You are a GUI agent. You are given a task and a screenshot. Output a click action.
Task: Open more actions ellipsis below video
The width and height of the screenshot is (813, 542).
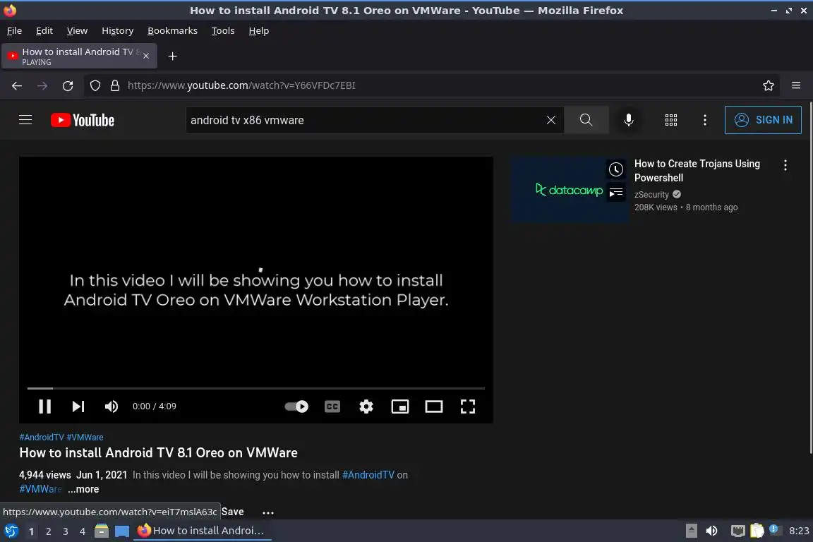(x=268, y=512)
